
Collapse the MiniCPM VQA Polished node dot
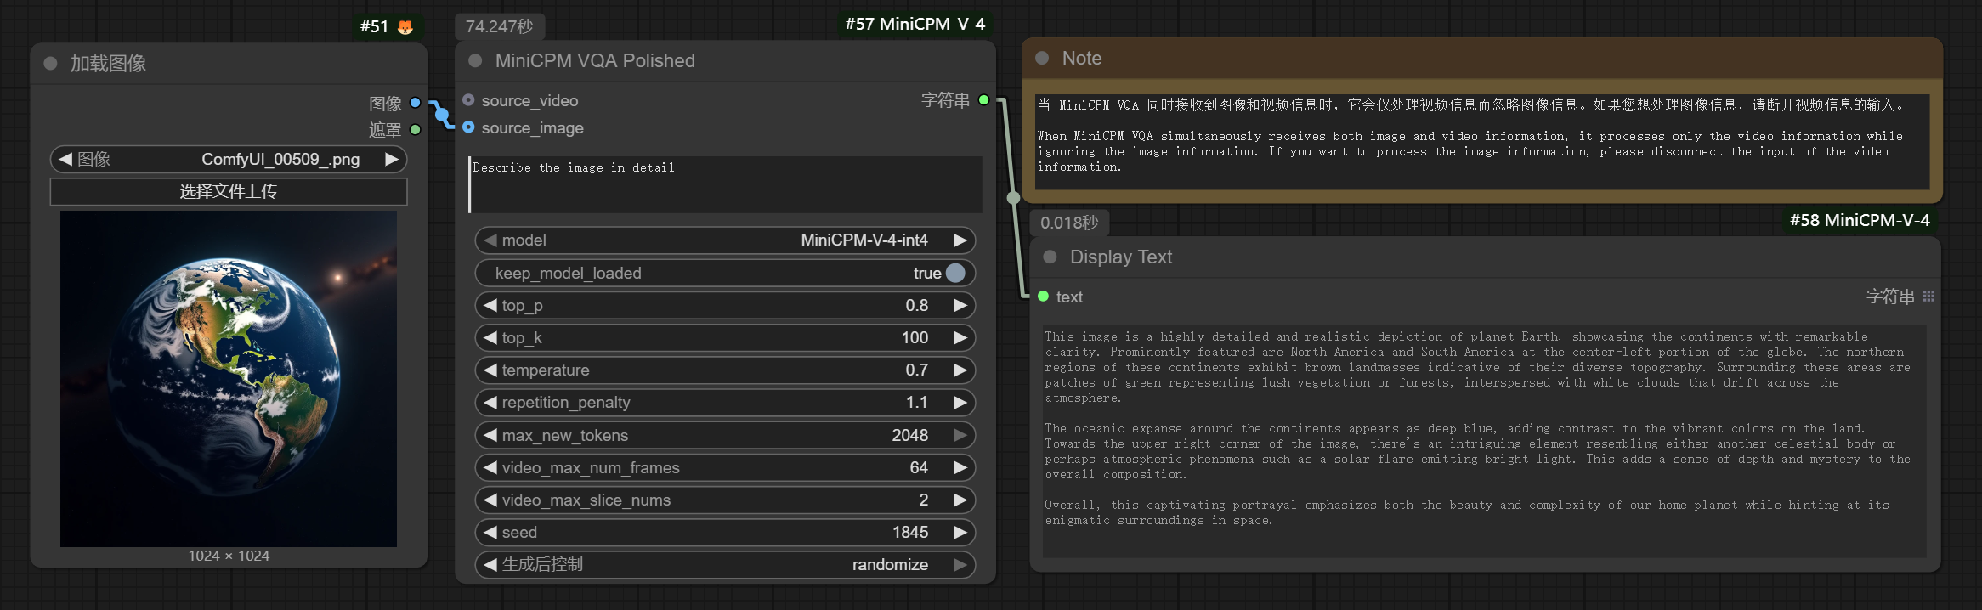[475, 61]
